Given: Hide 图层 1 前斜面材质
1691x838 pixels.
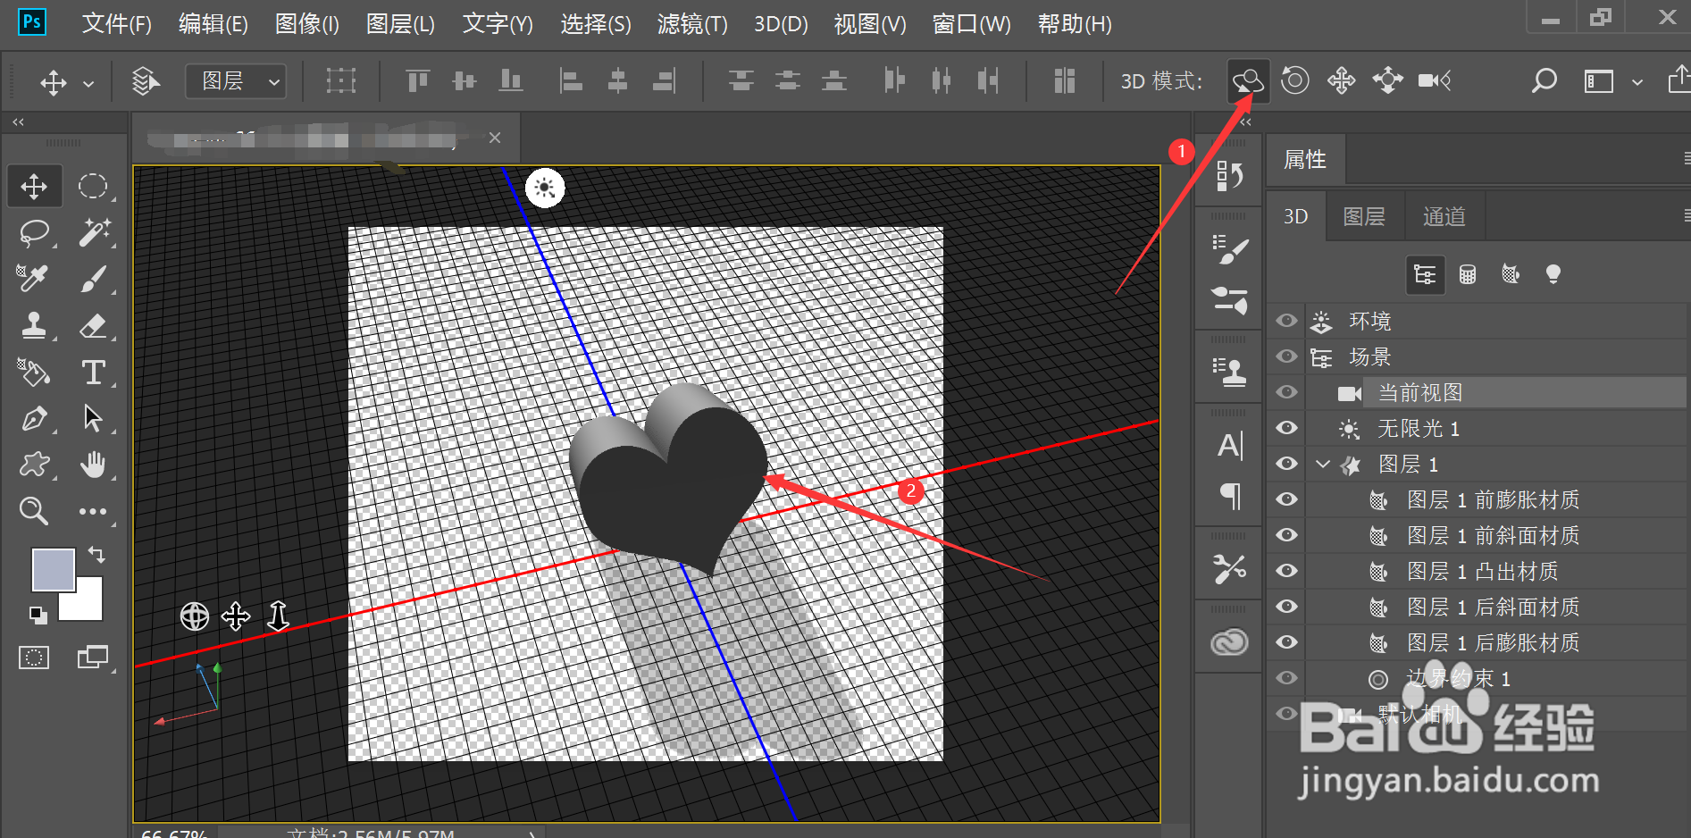Looking at the screenshot, I should [x=1286, y=535].
